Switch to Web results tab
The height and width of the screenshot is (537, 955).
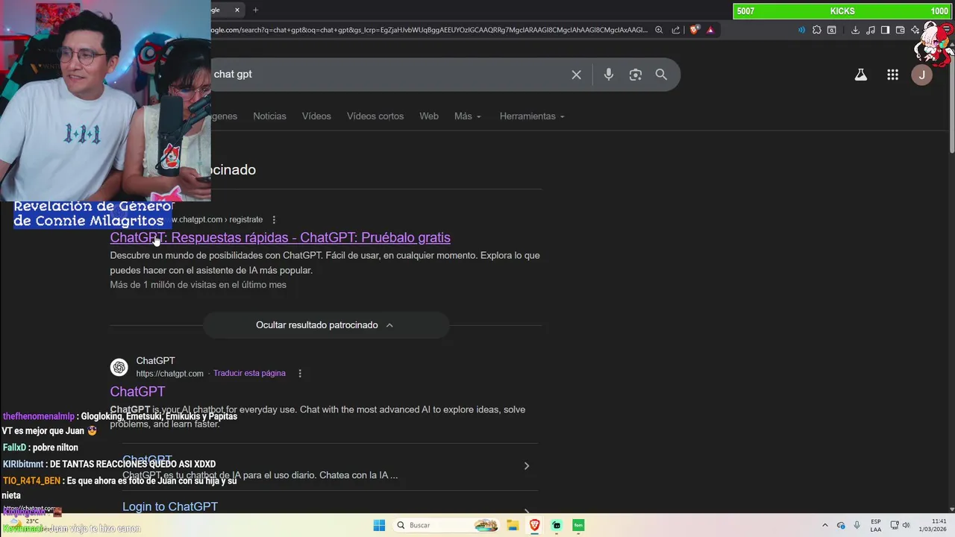pyautogui.click(x=429, y=116)
